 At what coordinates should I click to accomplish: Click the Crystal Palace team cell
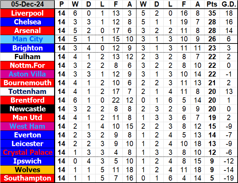click(28, 152)
